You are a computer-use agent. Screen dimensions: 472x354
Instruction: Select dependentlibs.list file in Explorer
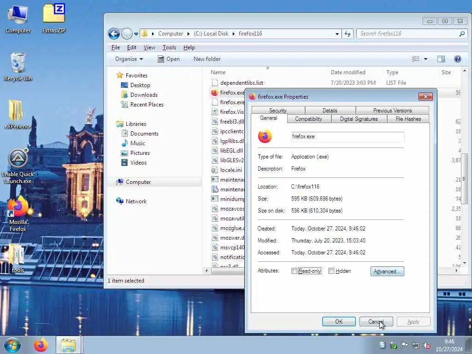pos(242,83)
